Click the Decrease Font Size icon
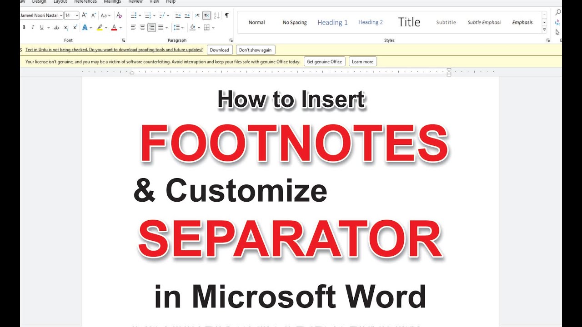This screenshot has width=582, height=327. 93,15
